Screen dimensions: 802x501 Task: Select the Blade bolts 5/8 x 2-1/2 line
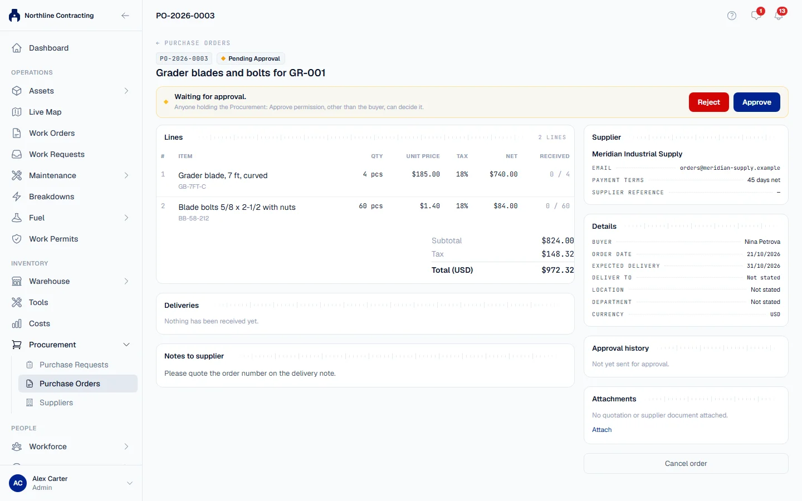pyautogui.click(x=365, y=212)
